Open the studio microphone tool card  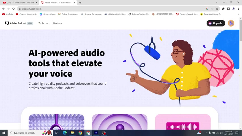[56, 122]
